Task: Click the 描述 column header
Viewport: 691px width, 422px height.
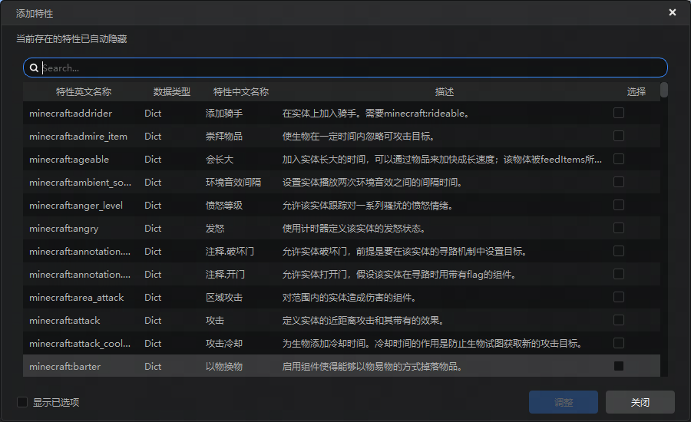Action: pyautogui.click(x=444, y=91)
